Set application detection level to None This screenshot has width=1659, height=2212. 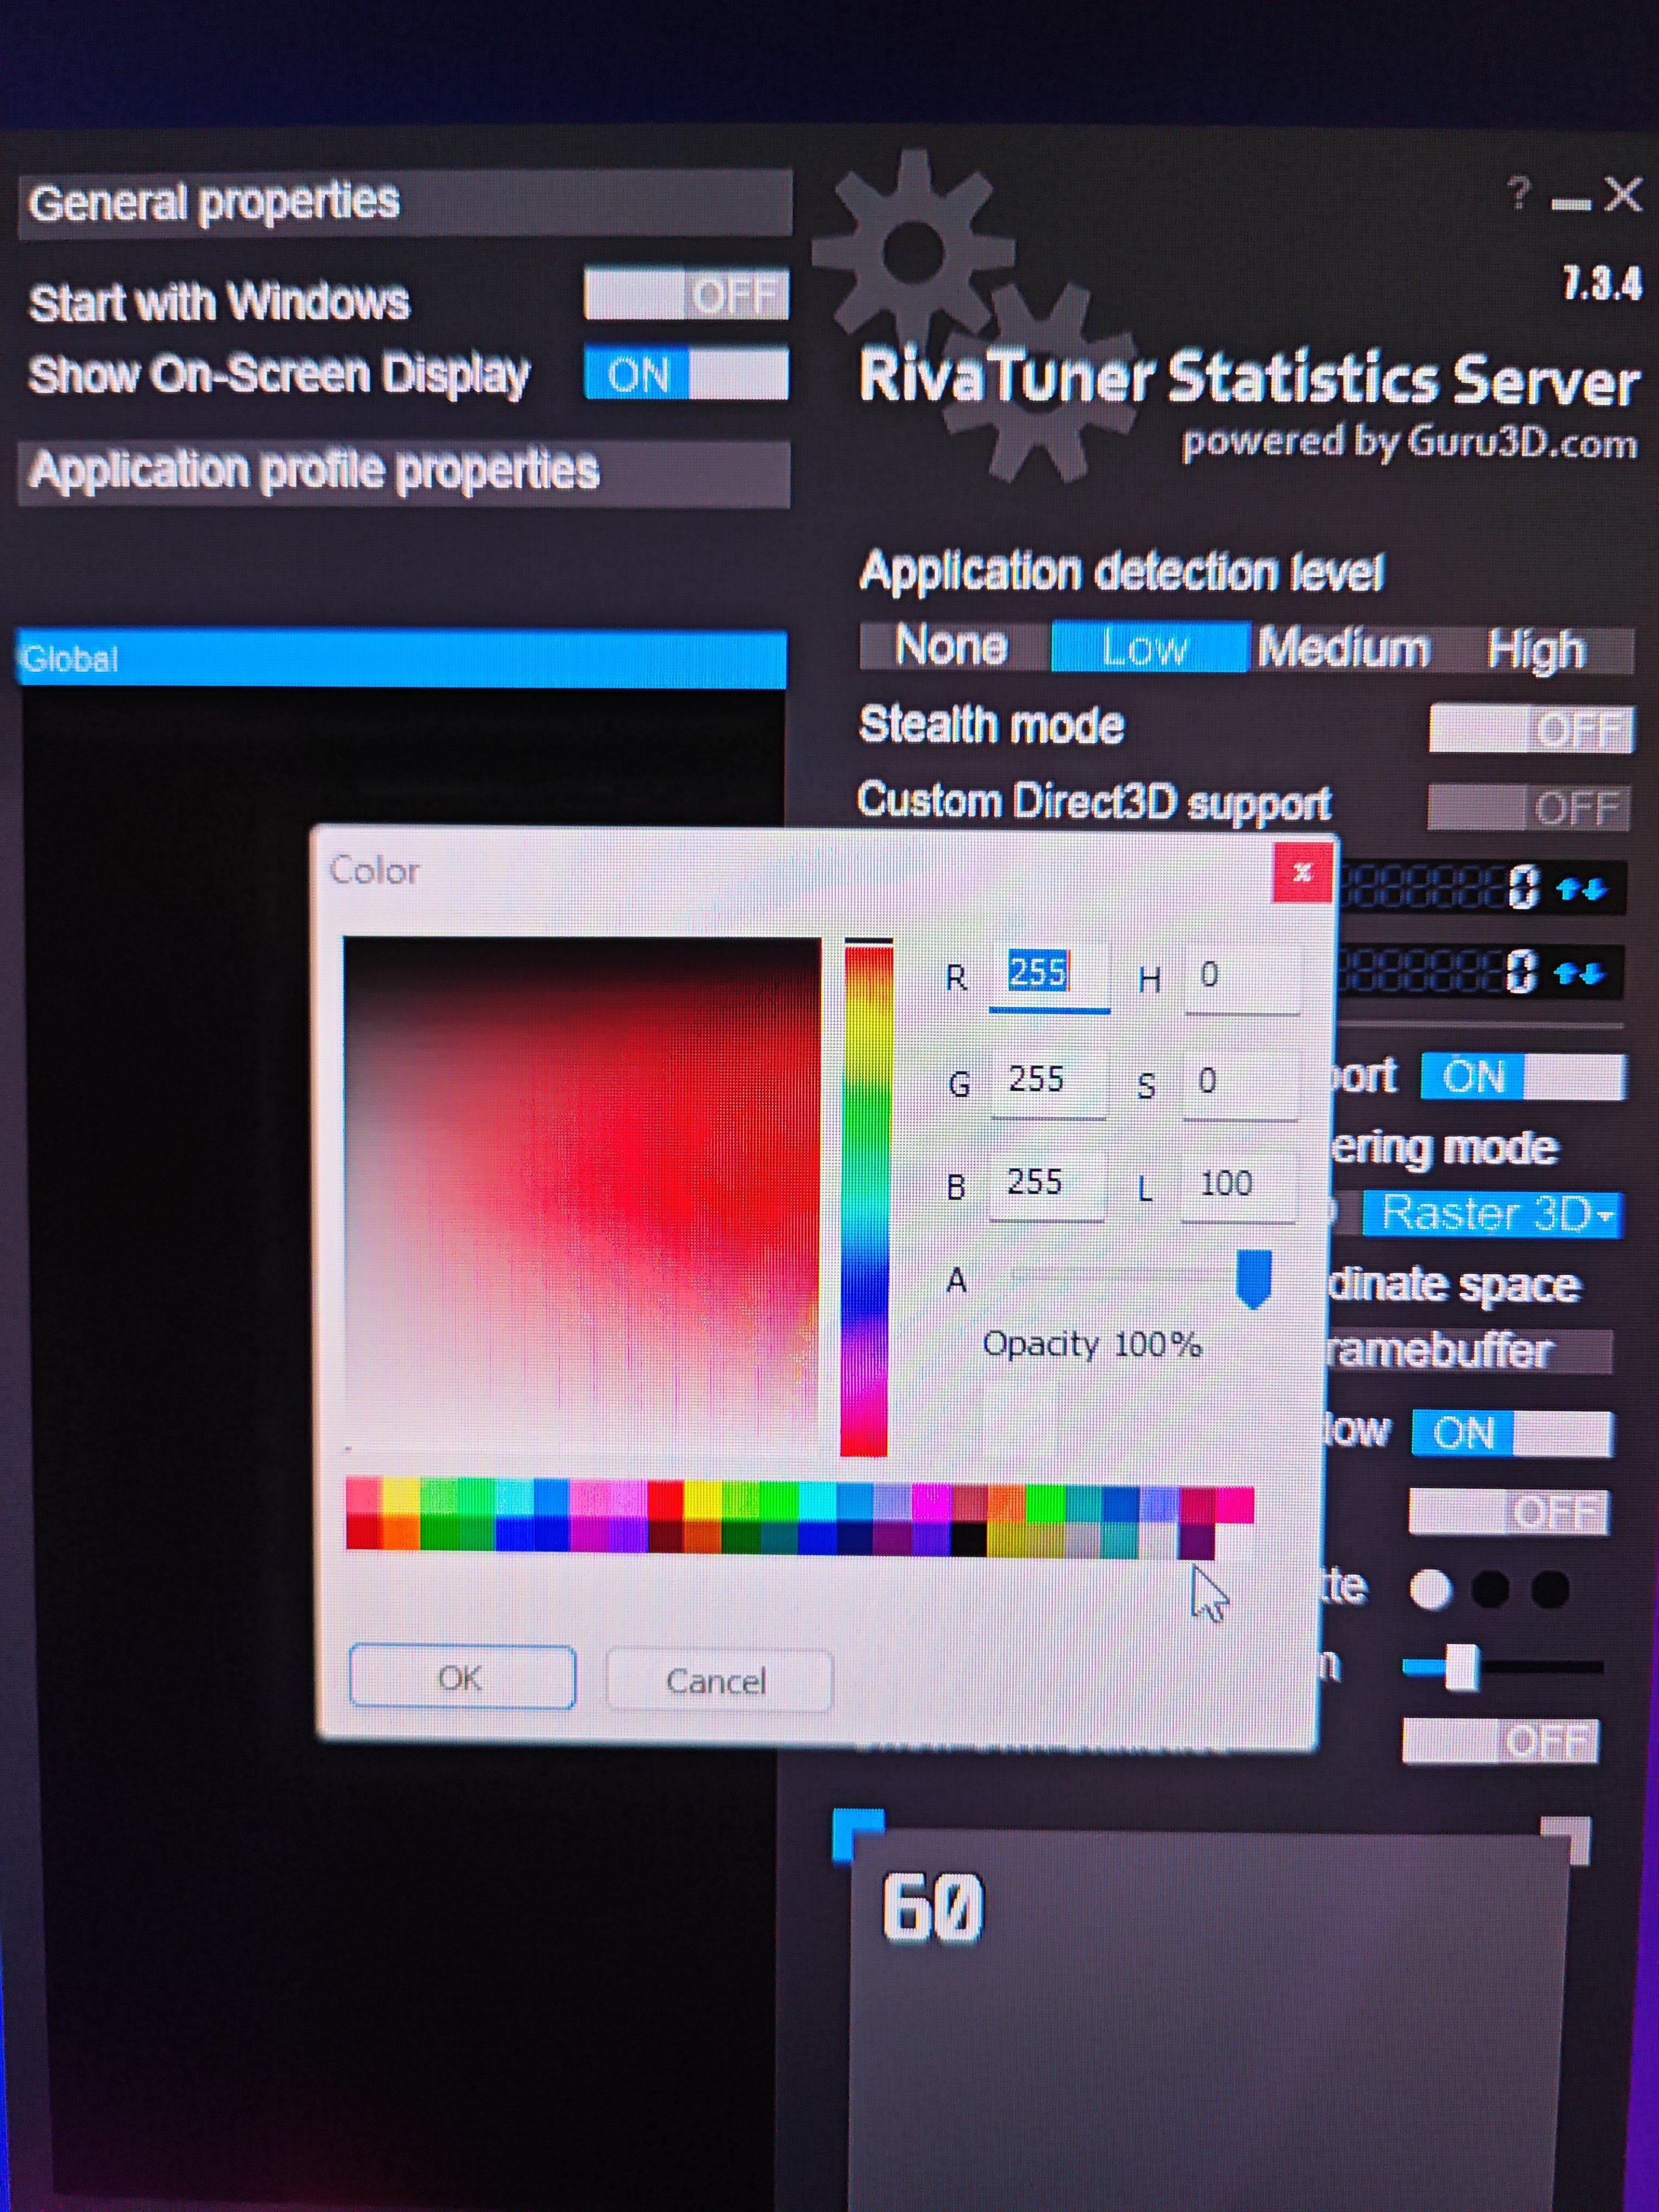tap(953, 647)
